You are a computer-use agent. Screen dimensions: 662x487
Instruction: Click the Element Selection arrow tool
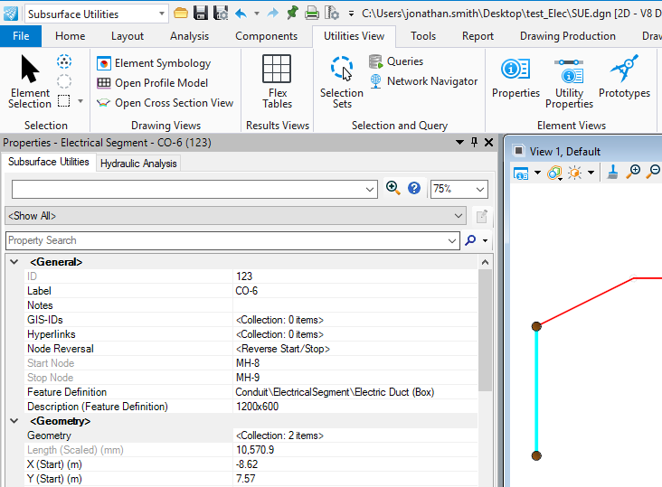(x=30, y=80)
